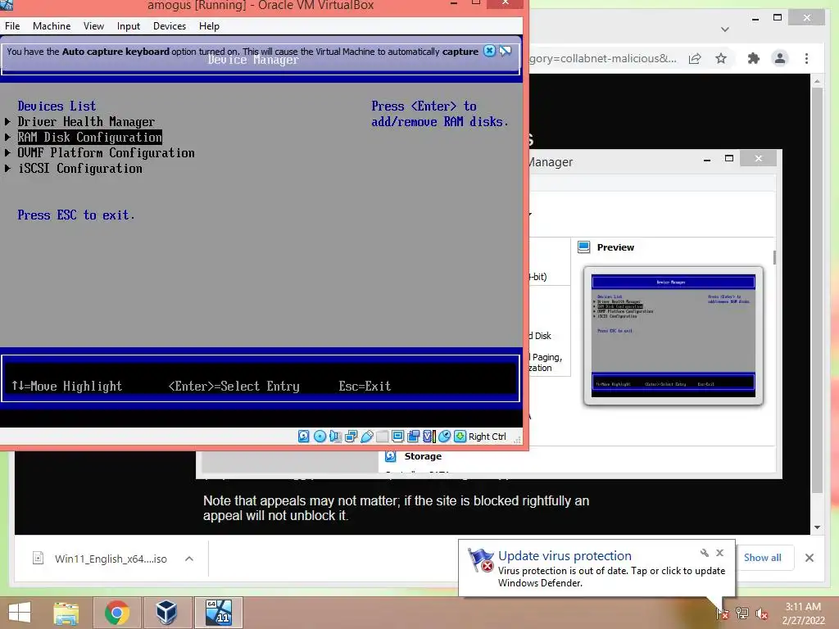Click the network tray icon
The image size is (839, 629).
click(742, 613)
